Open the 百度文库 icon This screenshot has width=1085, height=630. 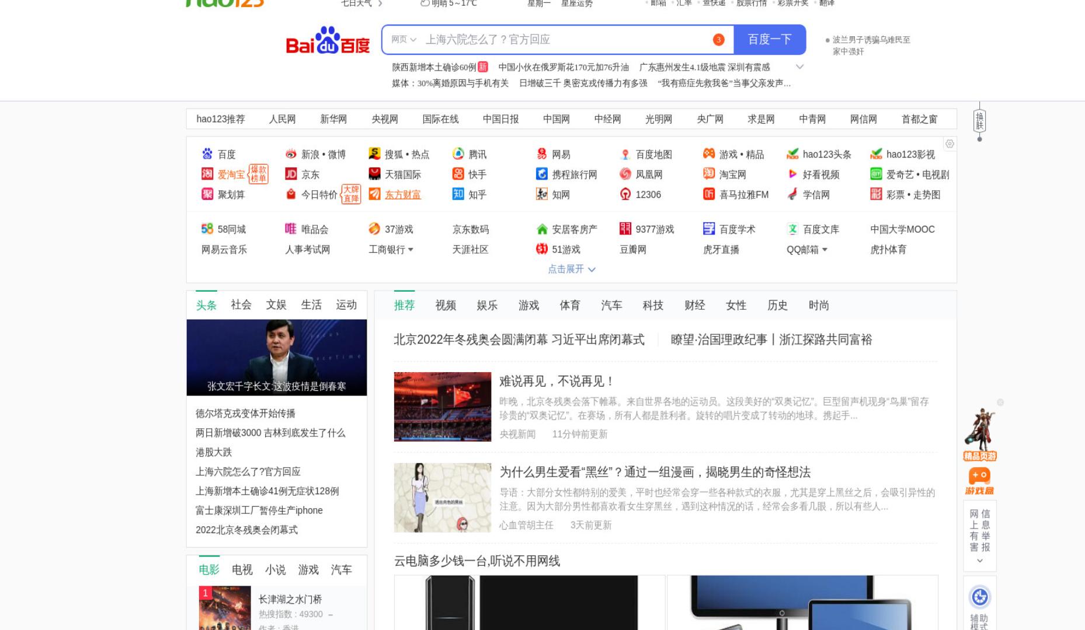click(792, 229)
